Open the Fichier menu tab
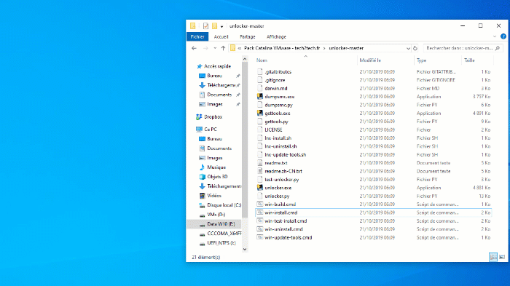510x286 pixels. [x=197, y=36]
